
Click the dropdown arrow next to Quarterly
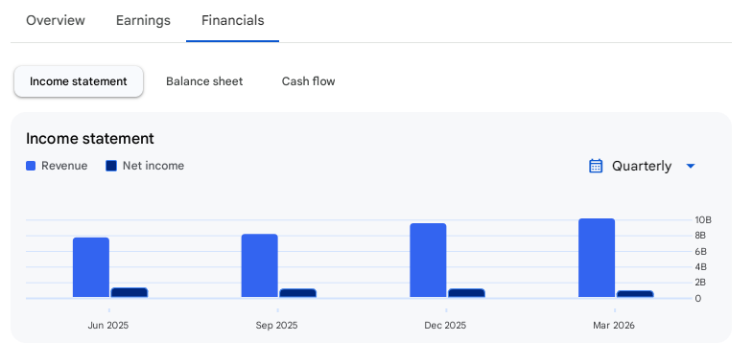tap(691, 166)
